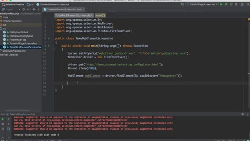Click the Search Everywhere magnifier icon
This screenshot has width=250, height=141.
point(248,4)
